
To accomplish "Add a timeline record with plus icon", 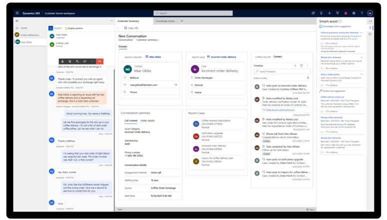I will pyautogui.click(x=295, y=65).
